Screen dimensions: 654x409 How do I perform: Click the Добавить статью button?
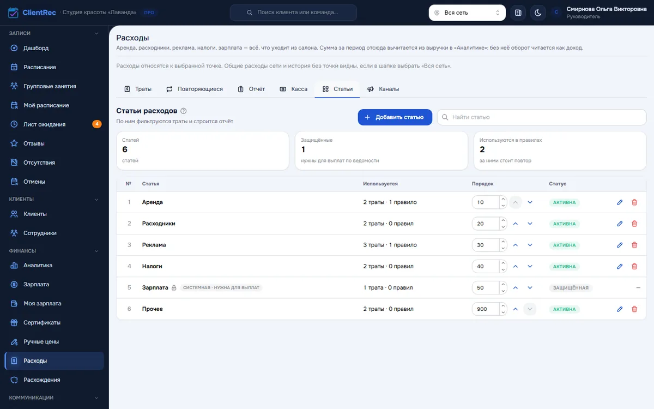[x=395, y=117]
